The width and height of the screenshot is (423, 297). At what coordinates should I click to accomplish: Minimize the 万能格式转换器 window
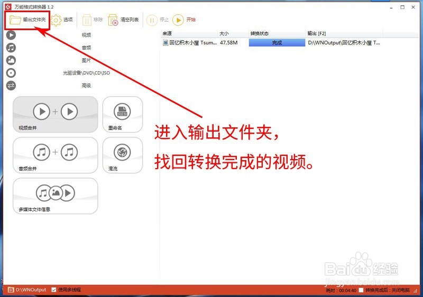pos(391,7)
